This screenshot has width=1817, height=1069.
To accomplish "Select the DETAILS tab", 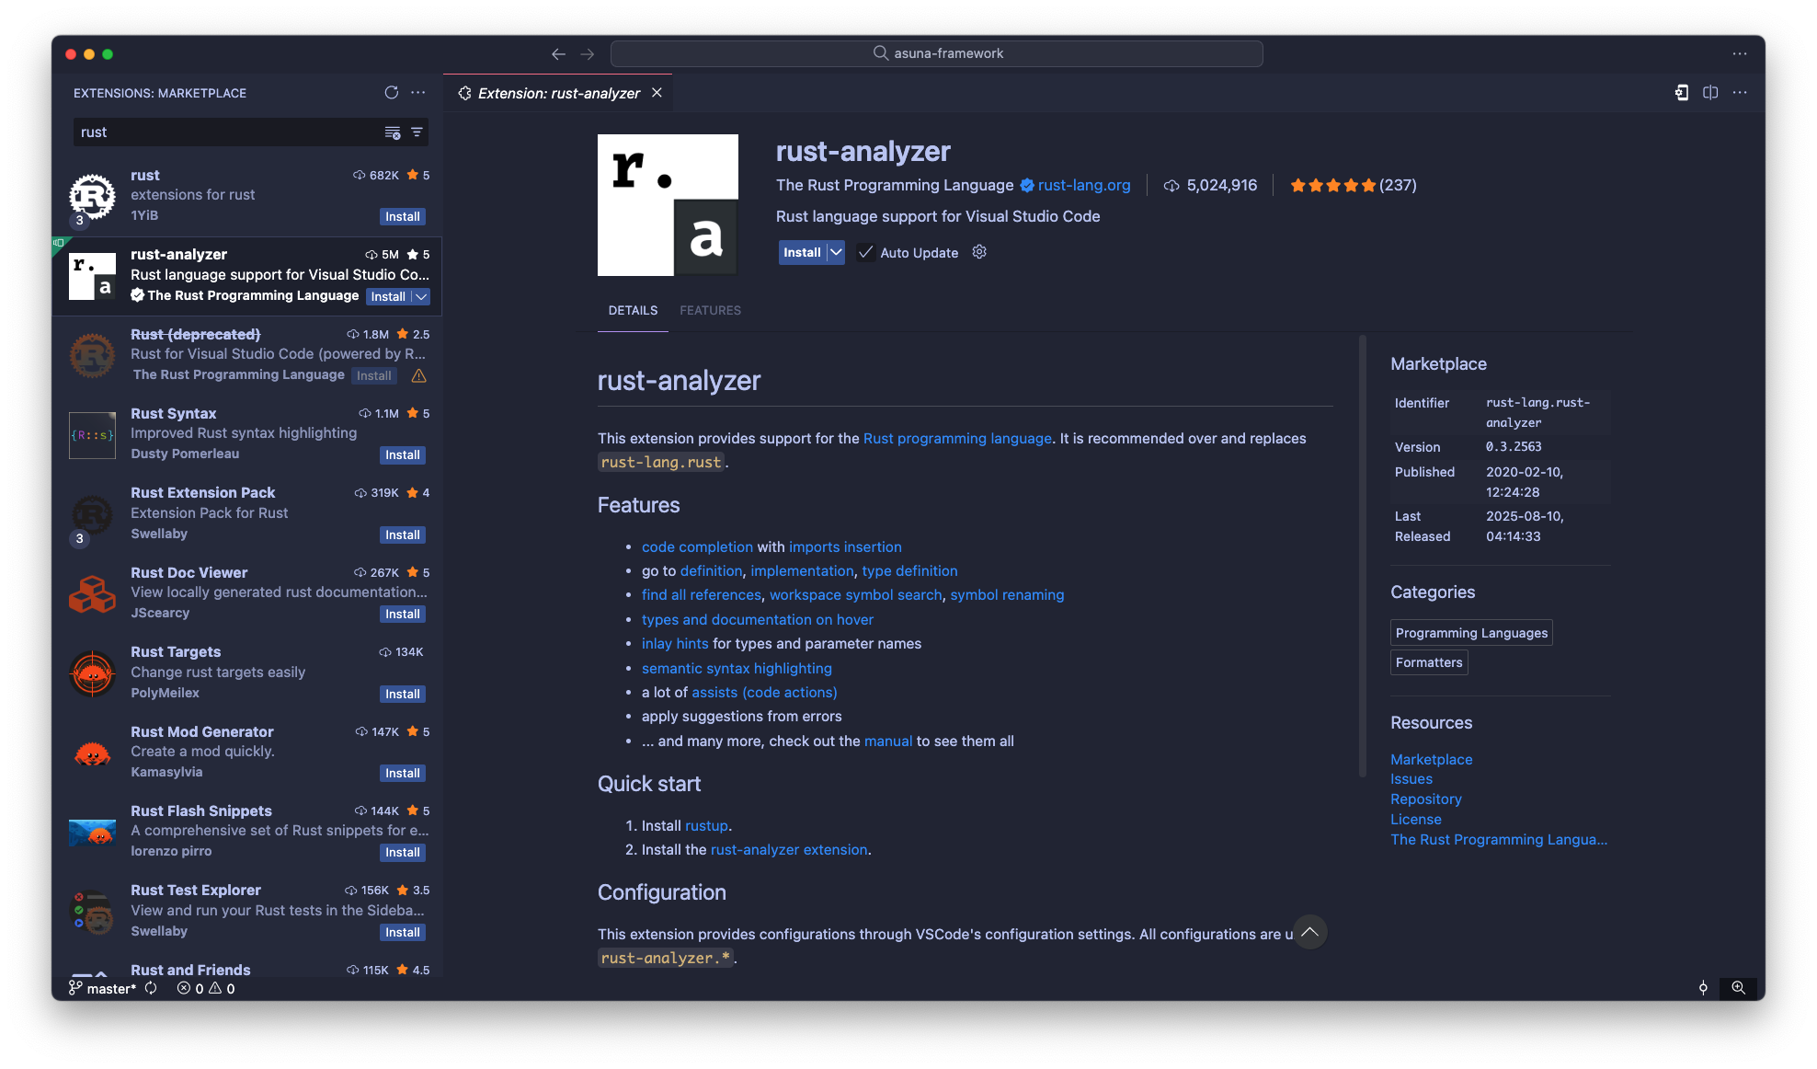I will (x=633, y=310).
